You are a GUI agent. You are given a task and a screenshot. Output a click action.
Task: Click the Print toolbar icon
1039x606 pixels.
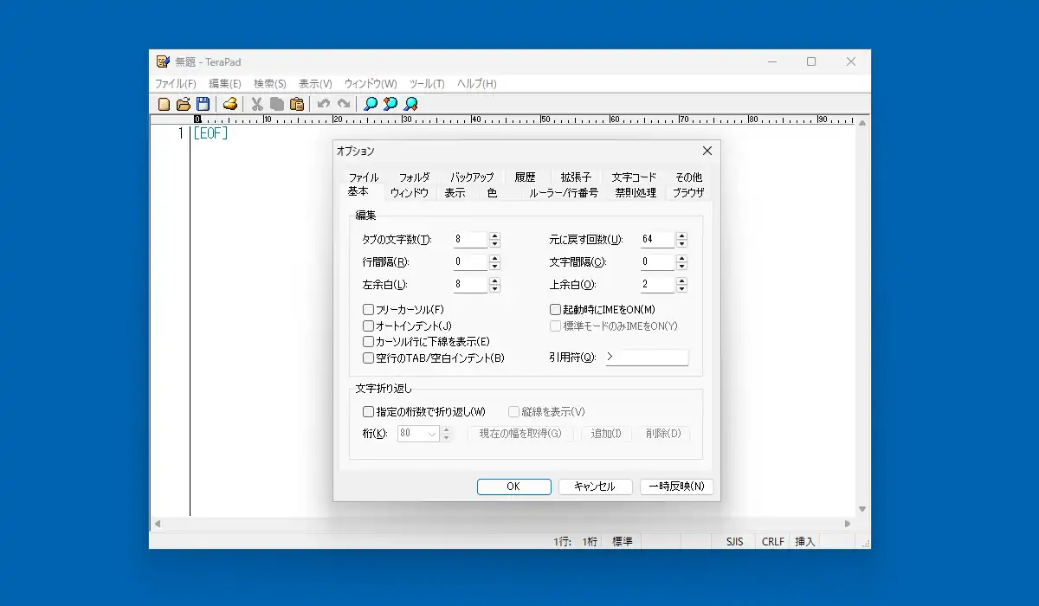pyautogui.click(x=229, y=104)
